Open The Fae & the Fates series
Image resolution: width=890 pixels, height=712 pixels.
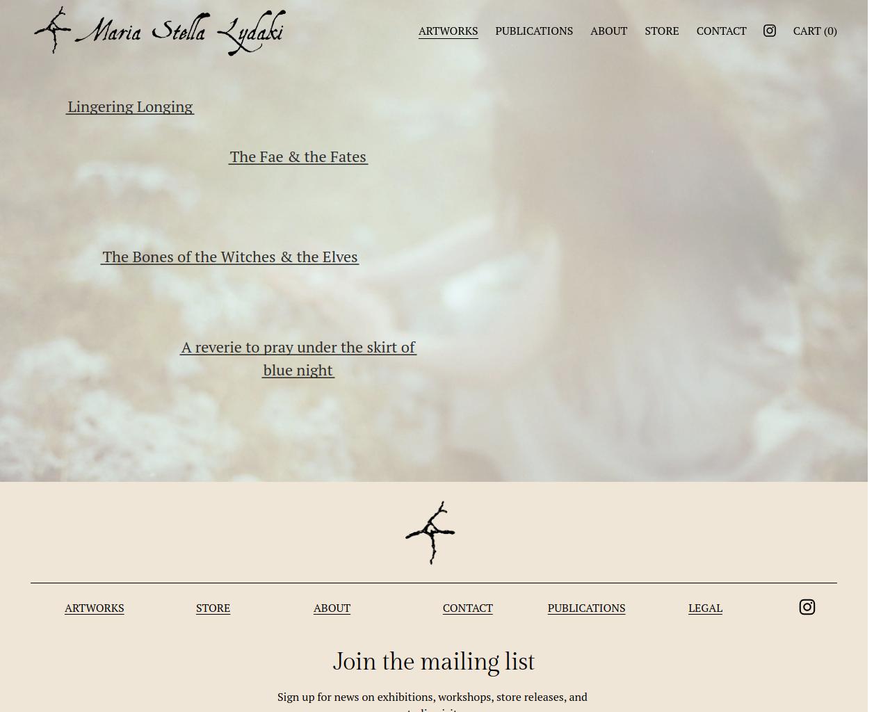tap(298, 156)
